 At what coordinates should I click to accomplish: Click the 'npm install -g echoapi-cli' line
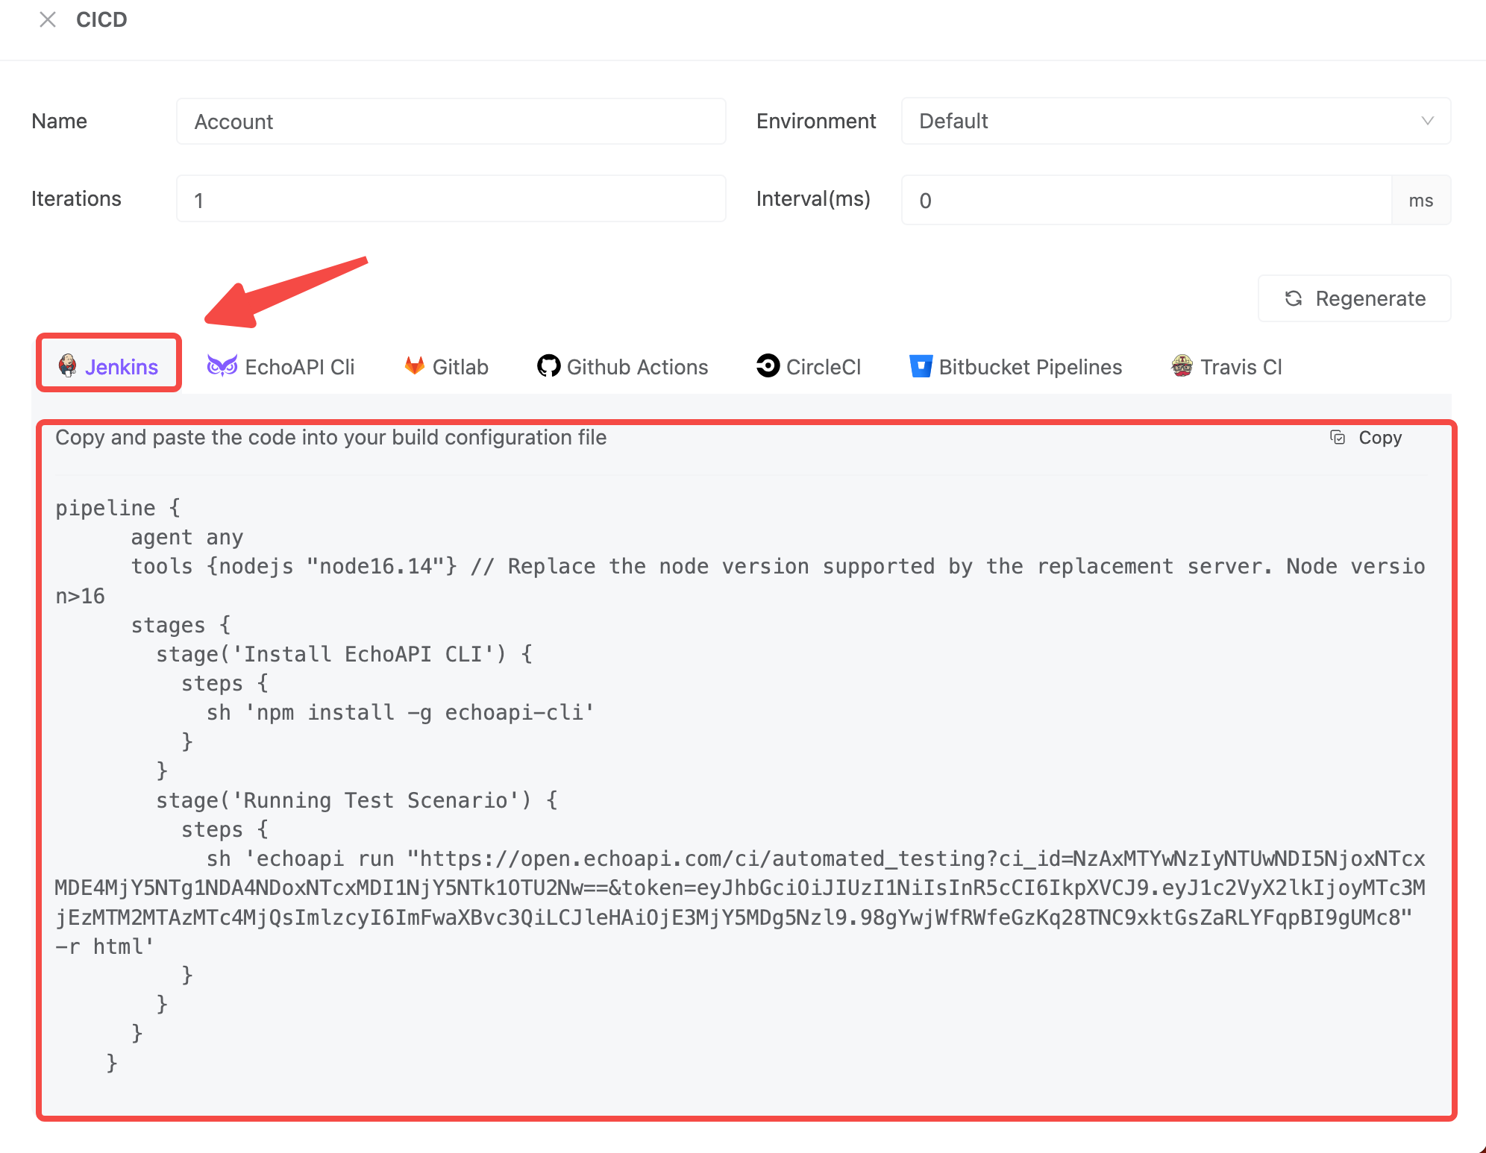click(x=401, y=712)
